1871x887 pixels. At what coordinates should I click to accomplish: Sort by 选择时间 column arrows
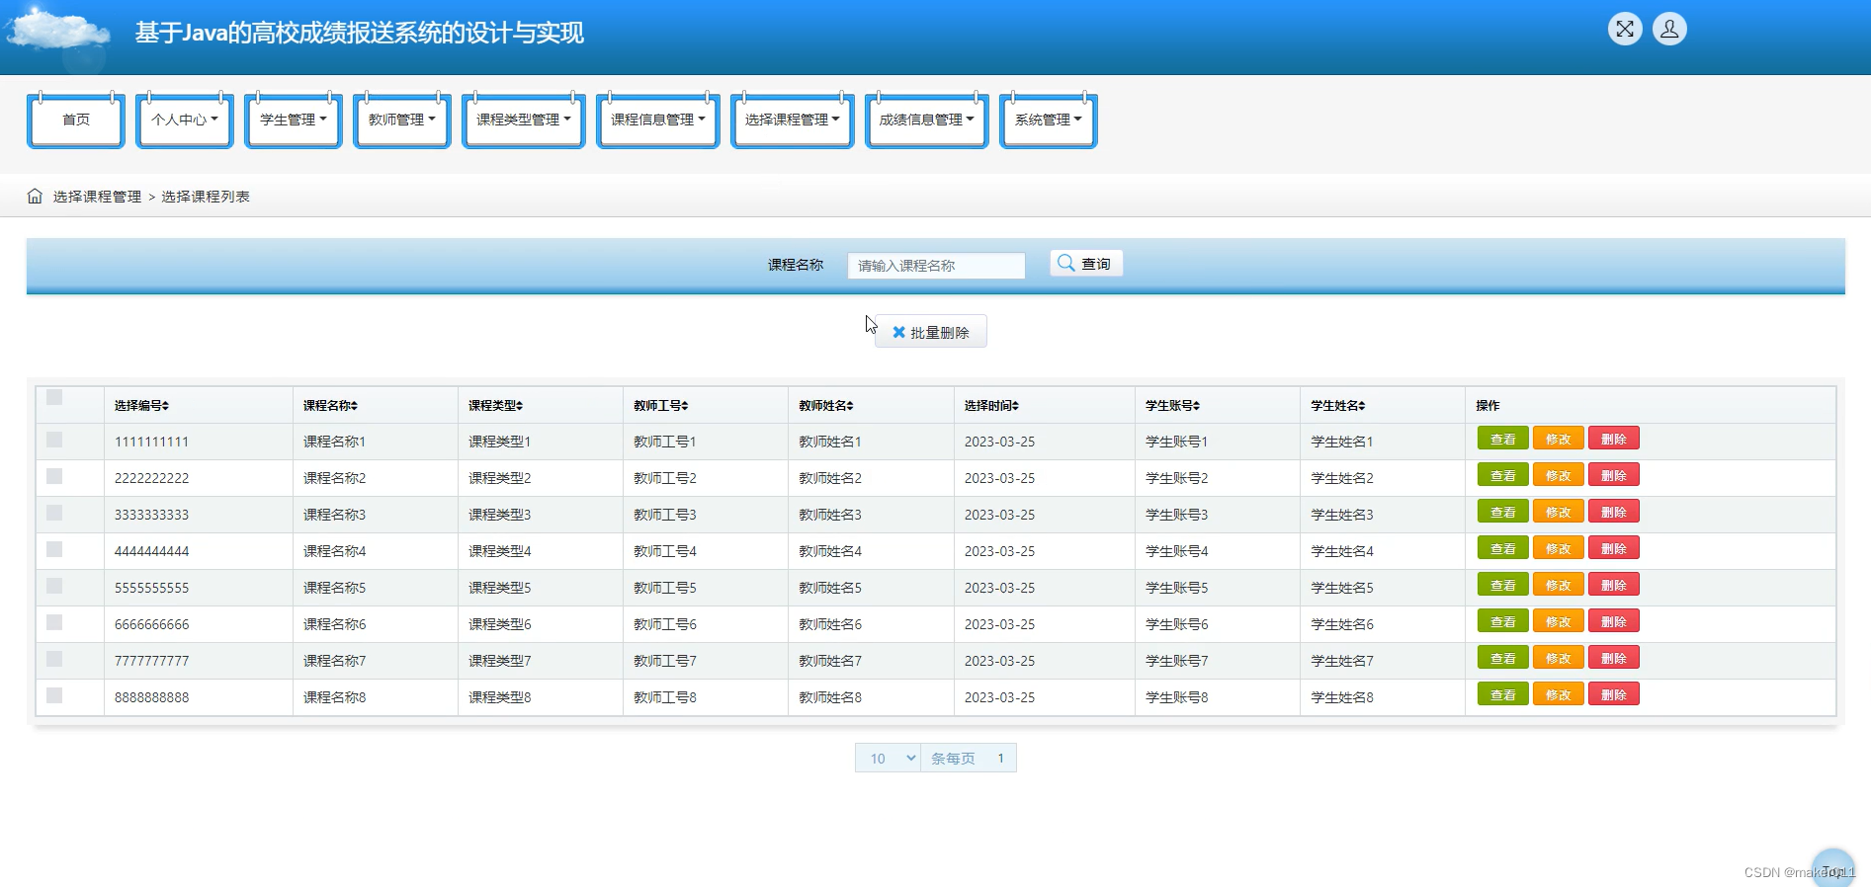click(1015, 406)
